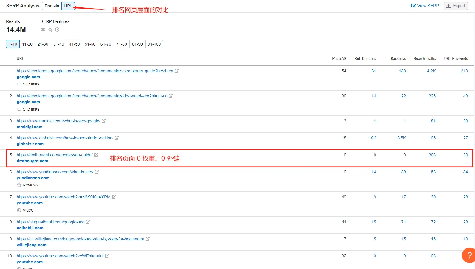Click dmthought.com domain link
Screen dimensions: 475x269
(33, 161)
